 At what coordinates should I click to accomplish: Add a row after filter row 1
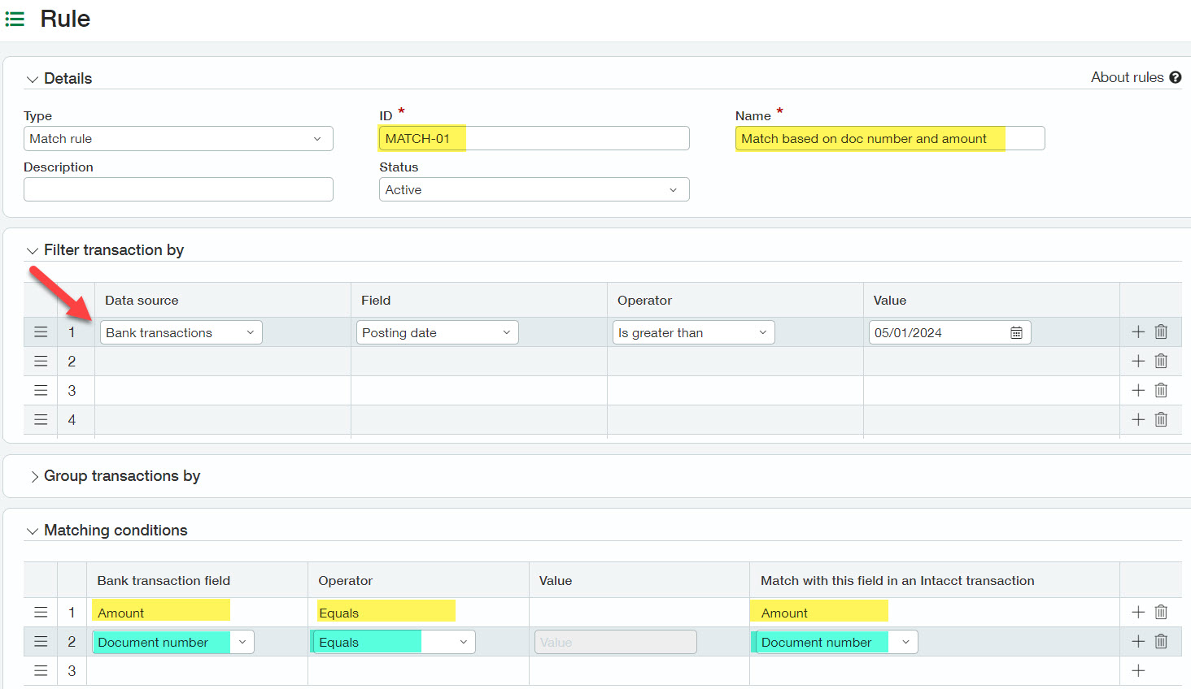click(1138, 331)
